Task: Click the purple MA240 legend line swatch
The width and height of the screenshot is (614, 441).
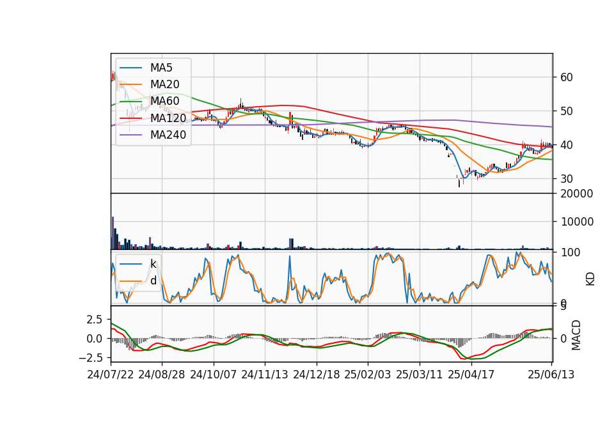Action: [x=130, y=135]
